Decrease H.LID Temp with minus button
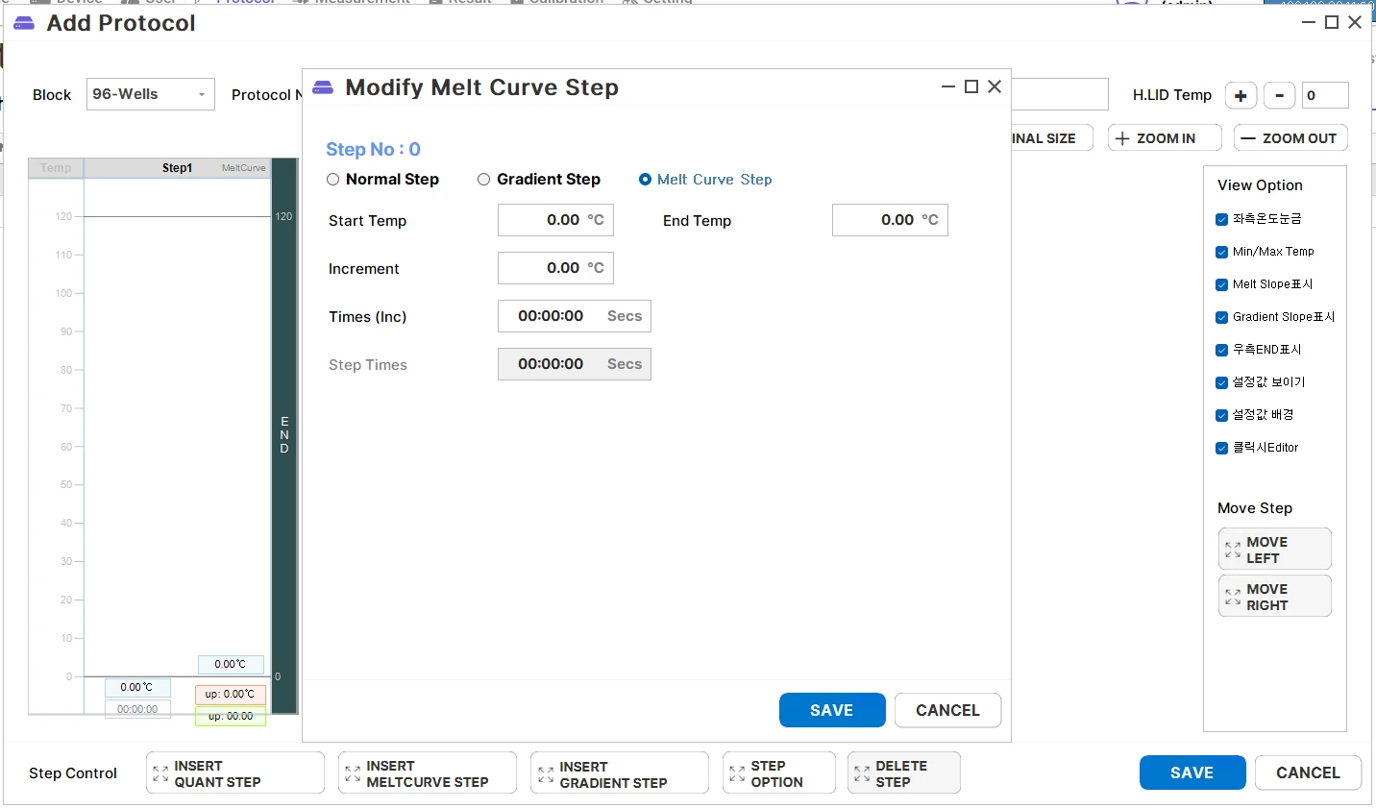 1279,95
